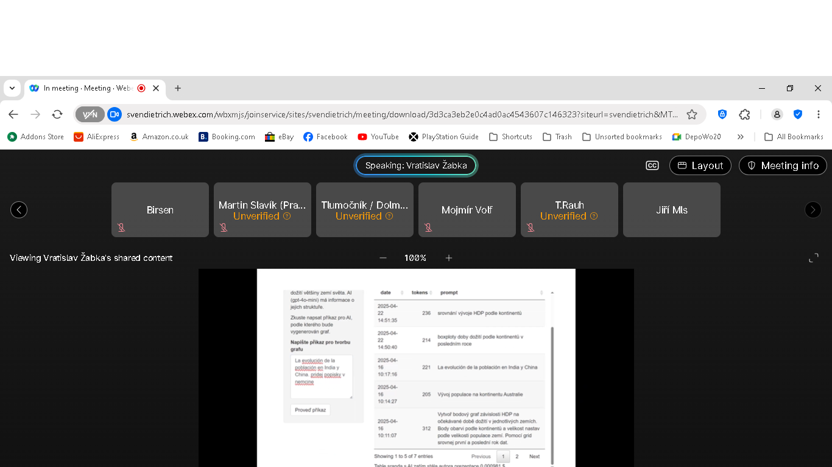832x467 pixels.
Task: Zoom in shared content with plus icon
Action: [x=449, y=258]
